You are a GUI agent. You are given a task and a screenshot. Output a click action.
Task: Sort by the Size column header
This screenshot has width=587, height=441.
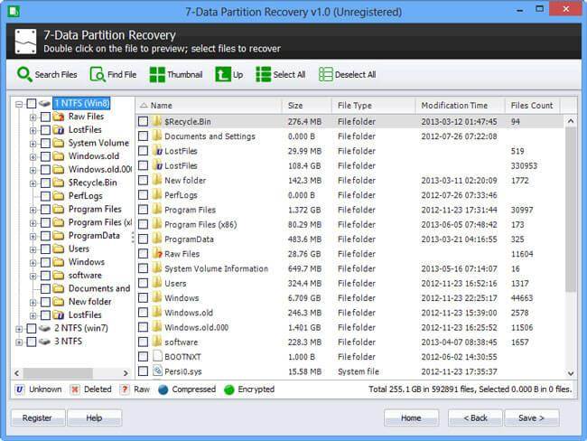(x=306, y=105)
